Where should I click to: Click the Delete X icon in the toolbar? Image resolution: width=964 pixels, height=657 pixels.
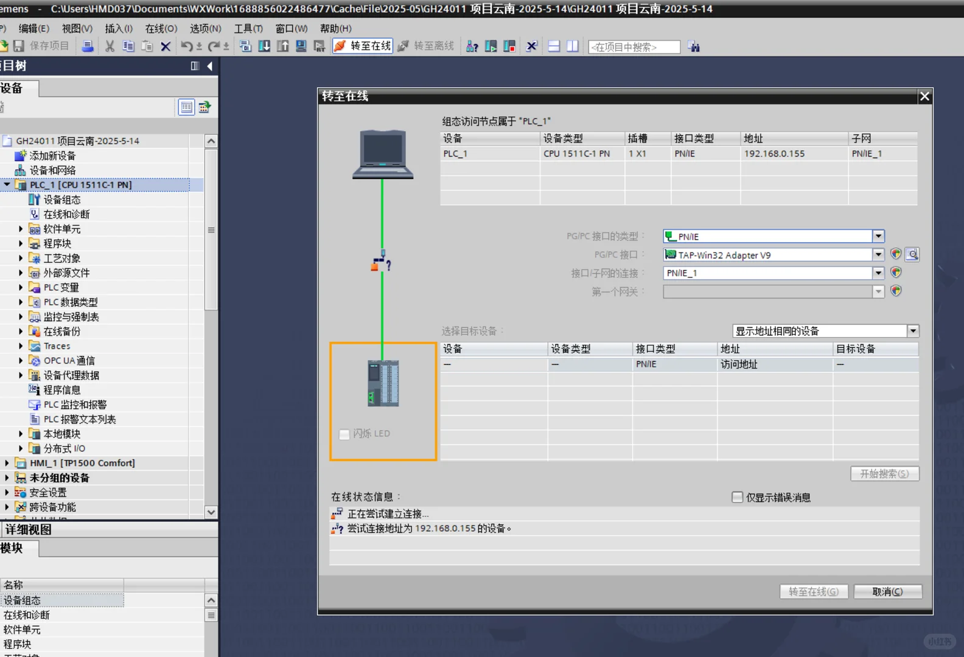(166, 46)
